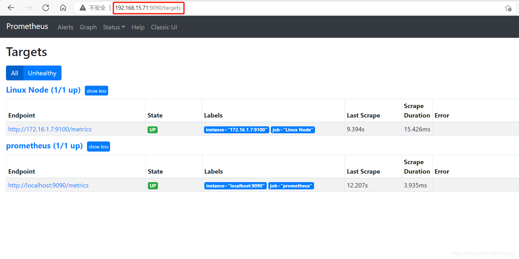This screenshot has height=259, width=519.
Task: Switch to Classic UI
Action: 164,27
